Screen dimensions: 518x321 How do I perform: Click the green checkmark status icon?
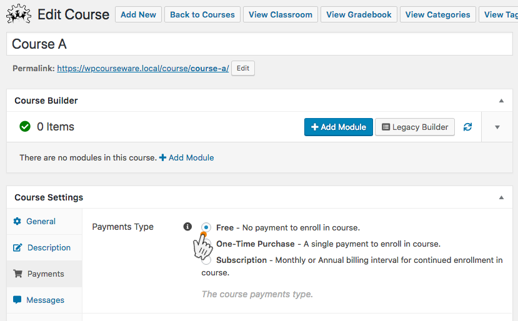point(25,127)
